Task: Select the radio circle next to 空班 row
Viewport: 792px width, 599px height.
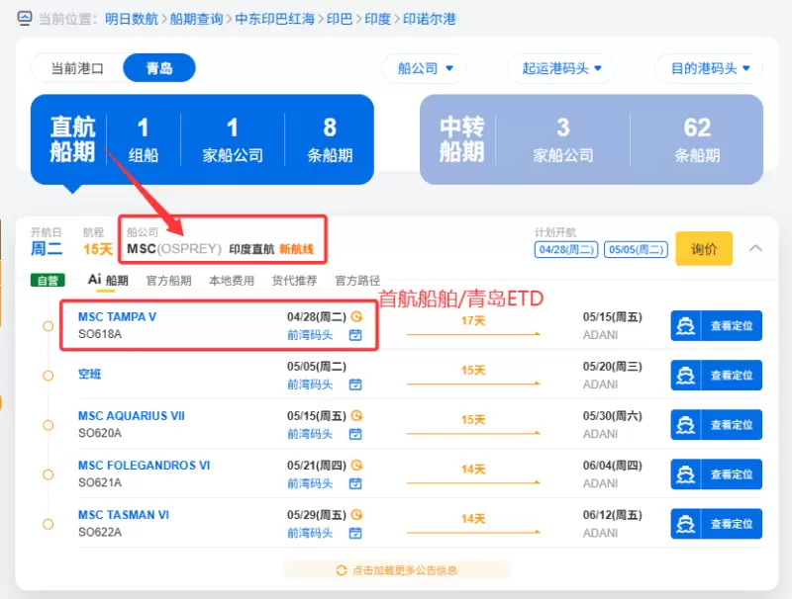Action: 48,376
